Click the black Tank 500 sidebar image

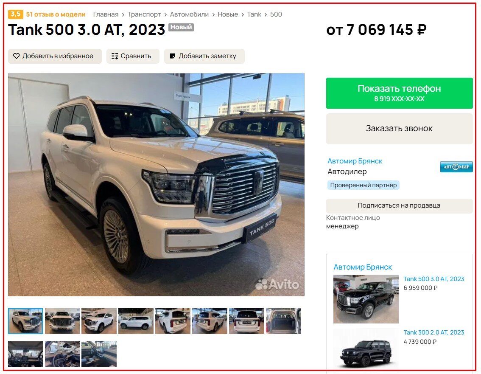(366, 299)
